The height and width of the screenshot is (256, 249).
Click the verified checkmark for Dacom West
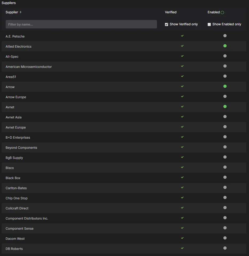(182, 238)
